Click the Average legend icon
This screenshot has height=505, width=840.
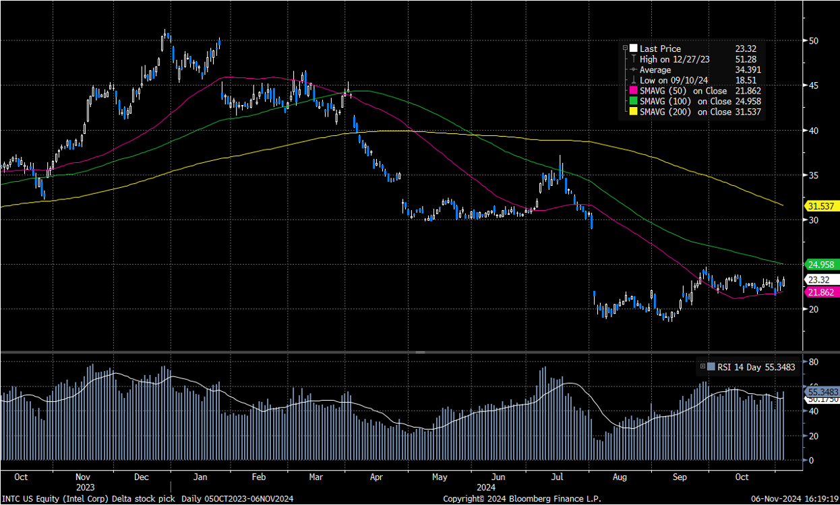(633, 69)
